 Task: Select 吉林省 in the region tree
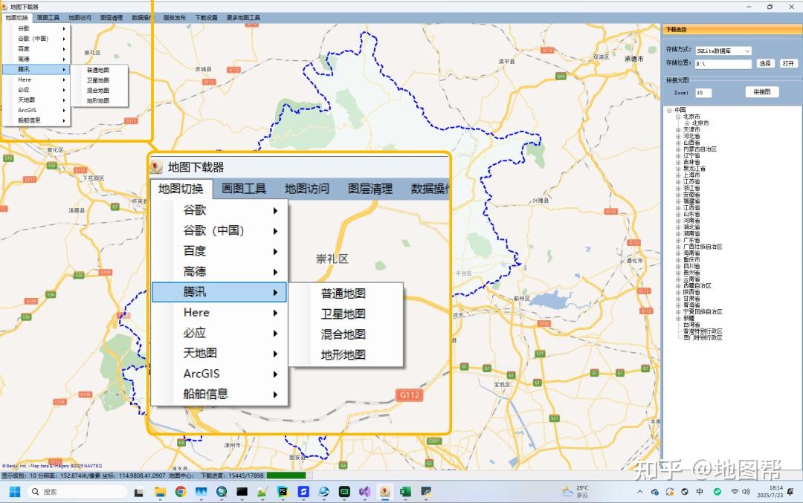pos(691,162)
